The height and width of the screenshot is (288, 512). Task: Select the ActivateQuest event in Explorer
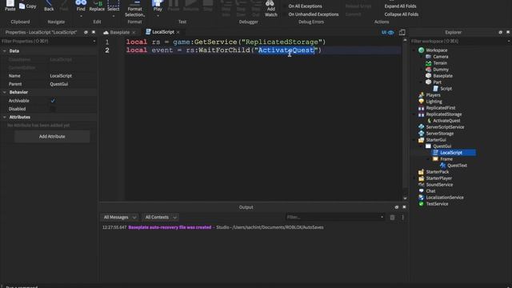pos(446,121)
